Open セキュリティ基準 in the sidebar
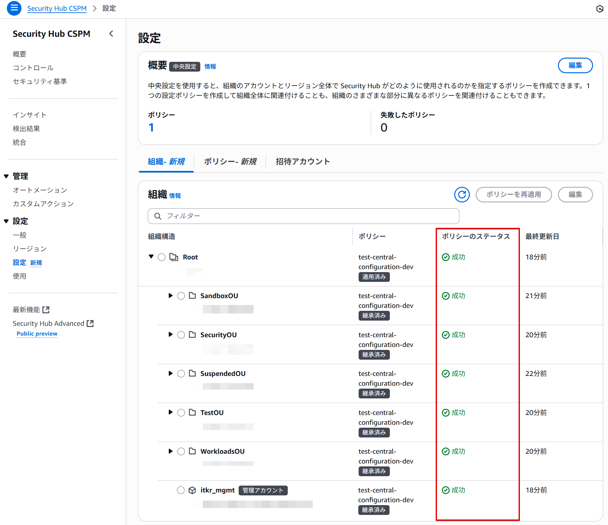The height and width of the screenshot is (525, 608). (x=40, y=81)
